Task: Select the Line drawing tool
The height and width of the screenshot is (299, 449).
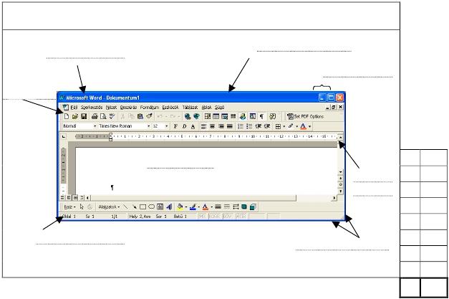Action: coord(125,207)
